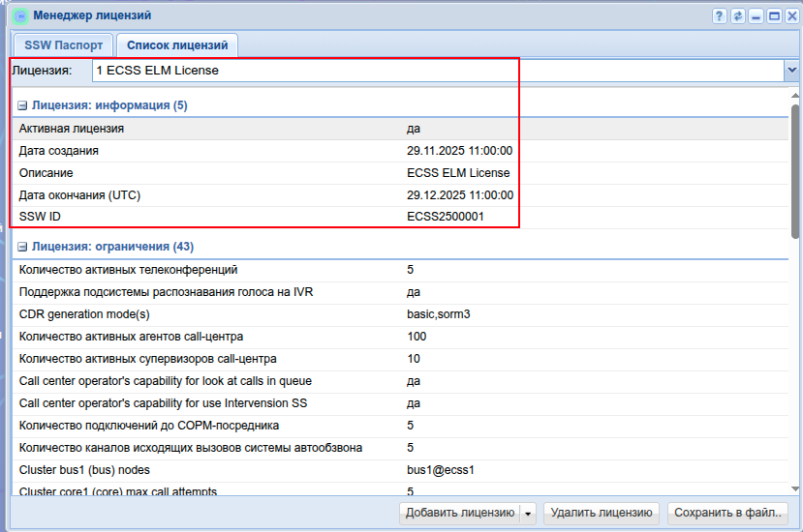Open help with the question mark icon
Image resolution: width=803 pixels, height=532 pixels.
click(x=719, y=16)
